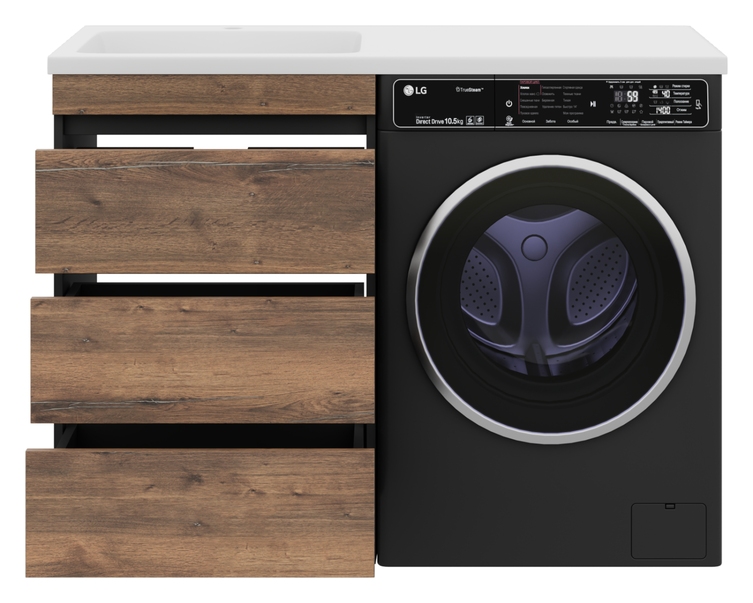Toggle the Паровой steam option
Viewport: 753px width, 603px height.
point(648,122)
